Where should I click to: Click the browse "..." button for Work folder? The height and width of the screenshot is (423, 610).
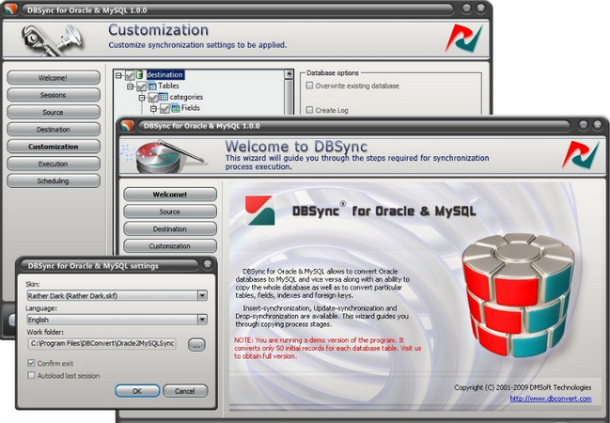pyautogui.click(x=196, y=345)
